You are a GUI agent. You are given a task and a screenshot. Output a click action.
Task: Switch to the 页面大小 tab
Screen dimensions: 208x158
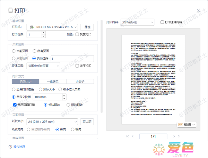tap(25, 81)
